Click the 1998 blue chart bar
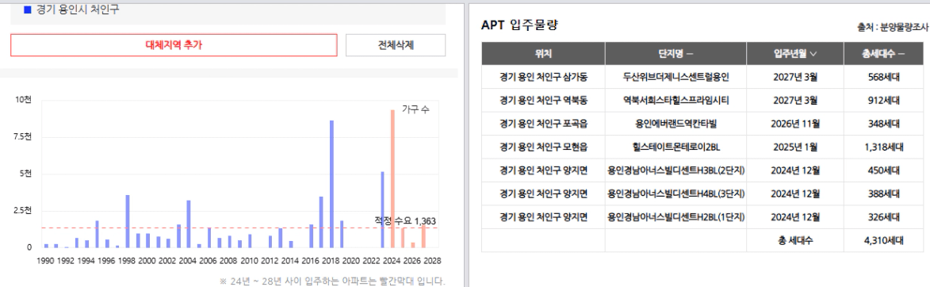 [128, 221]
